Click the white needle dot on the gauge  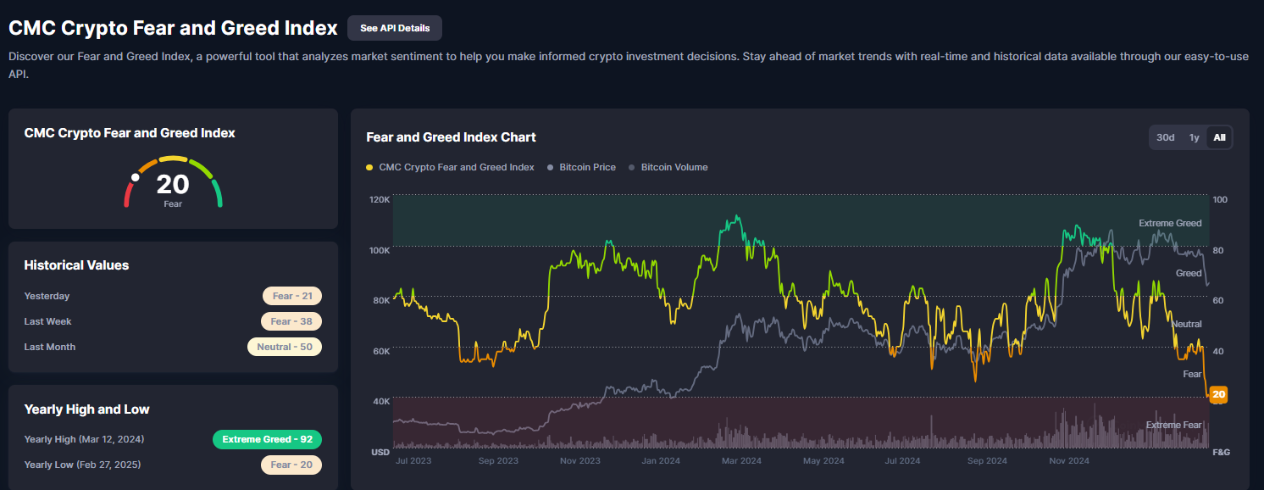coord(135,177)
